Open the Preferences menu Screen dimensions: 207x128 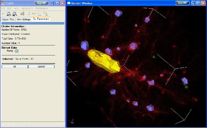41,8
